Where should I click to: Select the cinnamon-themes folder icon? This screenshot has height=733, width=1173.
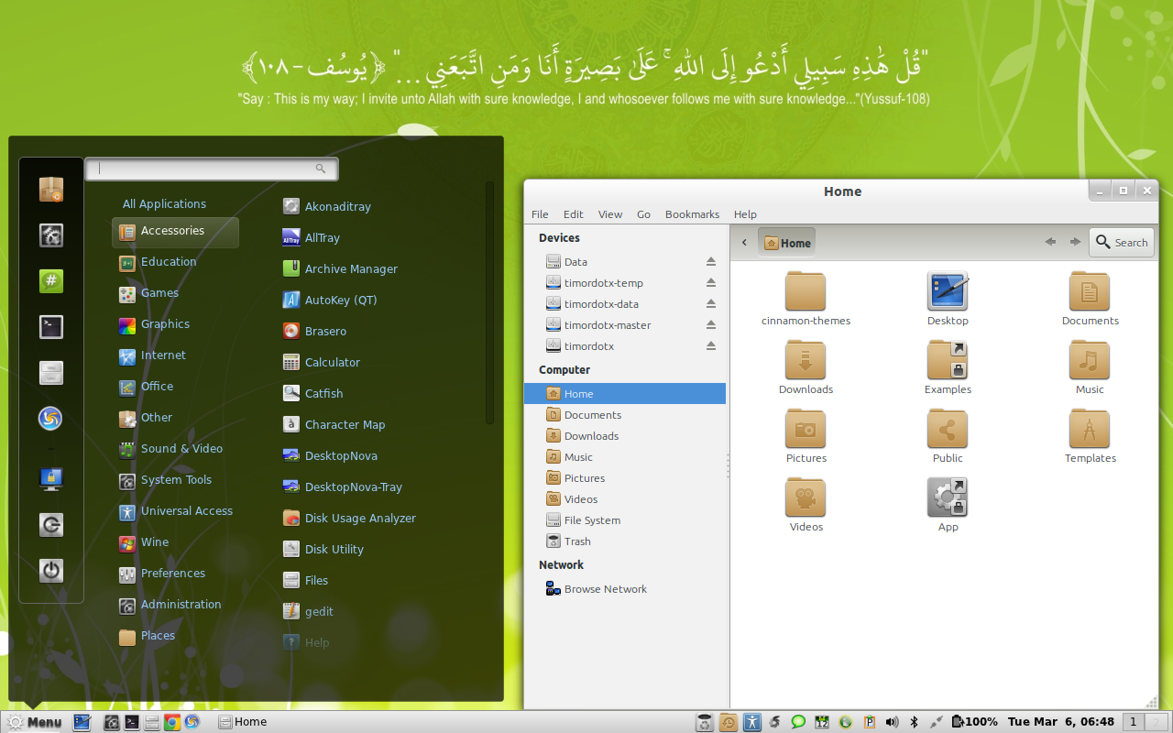tap(806, 291)
